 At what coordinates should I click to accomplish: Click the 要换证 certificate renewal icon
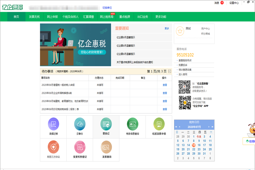click(x=106, y=124)
